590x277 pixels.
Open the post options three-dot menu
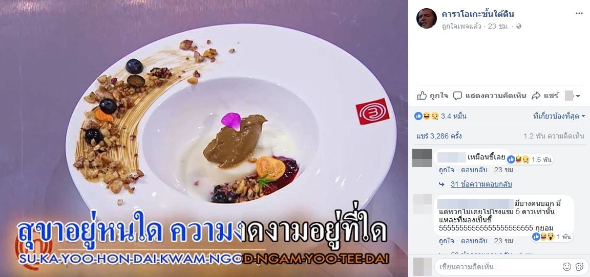pos(579,13)
